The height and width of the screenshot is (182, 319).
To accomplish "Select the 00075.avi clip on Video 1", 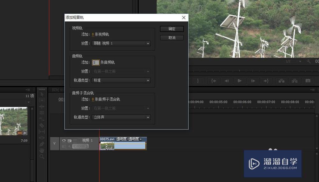I will pos(123,143).
